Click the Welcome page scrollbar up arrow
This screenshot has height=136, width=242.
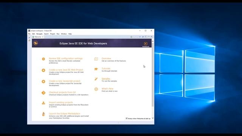tap(153, 41)
